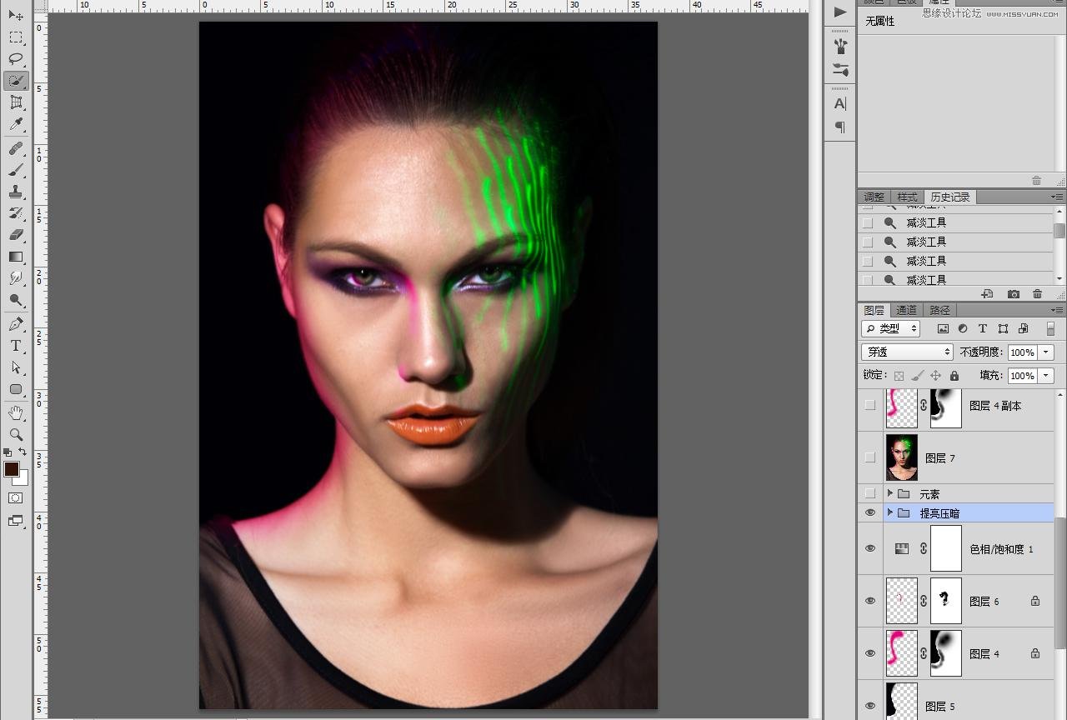Image resolution: width=1067 pixels, height=720 pixels.
Task: Create new snapshot in History panel
Action: click(x=1014, y=294)
